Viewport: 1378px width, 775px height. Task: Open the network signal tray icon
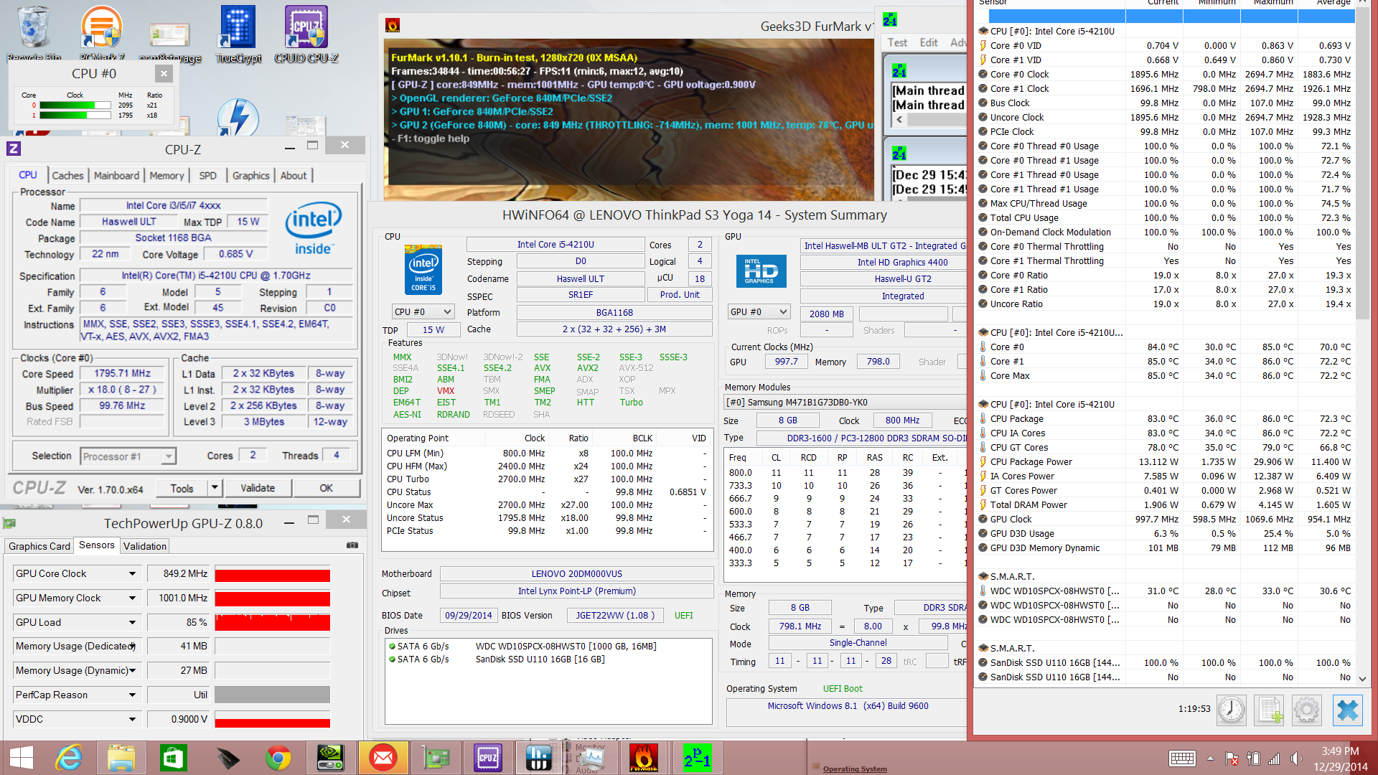click(1275, 758)
